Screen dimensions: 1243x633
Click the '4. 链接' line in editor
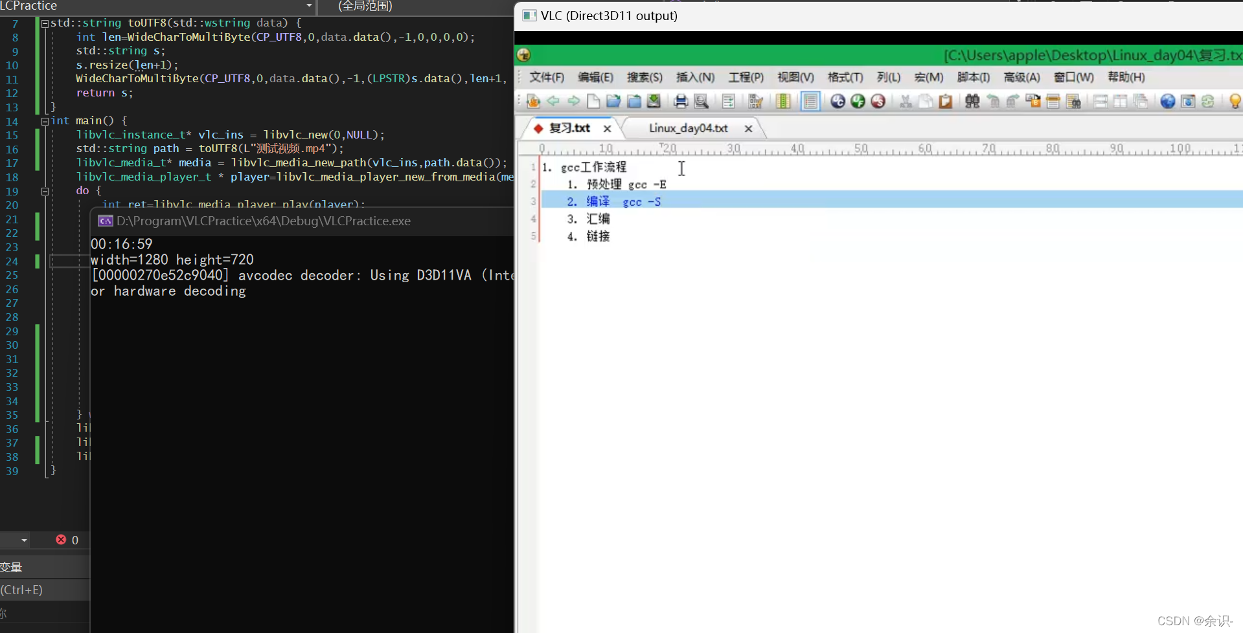click(x=588, y=236)
